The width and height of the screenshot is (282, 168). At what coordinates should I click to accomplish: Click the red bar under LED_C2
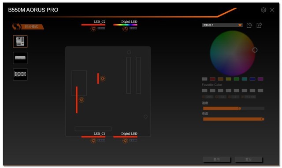point(93,25)
